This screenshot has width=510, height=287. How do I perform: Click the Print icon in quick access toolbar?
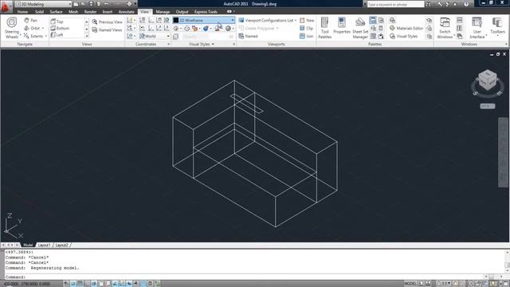pos(129,4)
